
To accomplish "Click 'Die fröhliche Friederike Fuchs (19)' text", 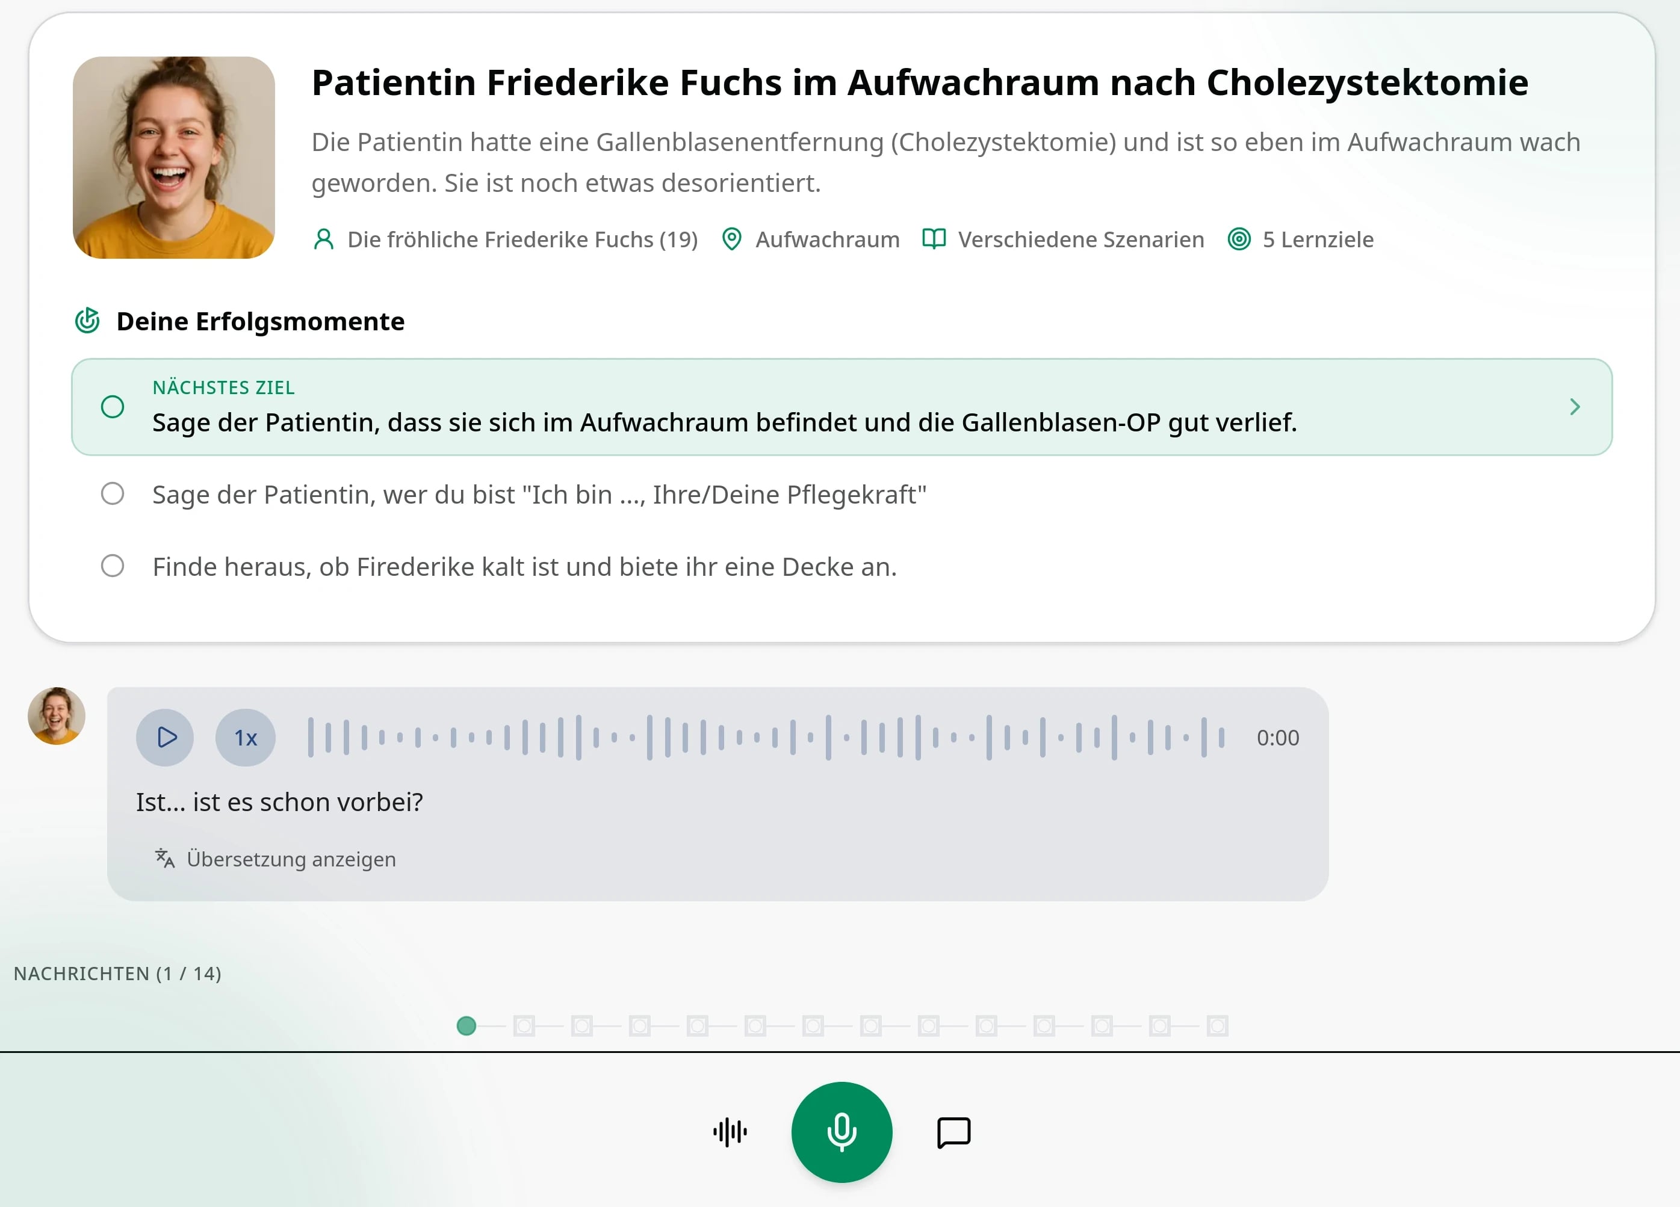I will [522, 239].
